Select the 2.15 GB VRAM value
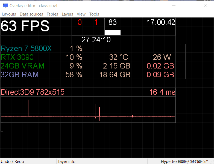The image size is (214, 164). 117,66
